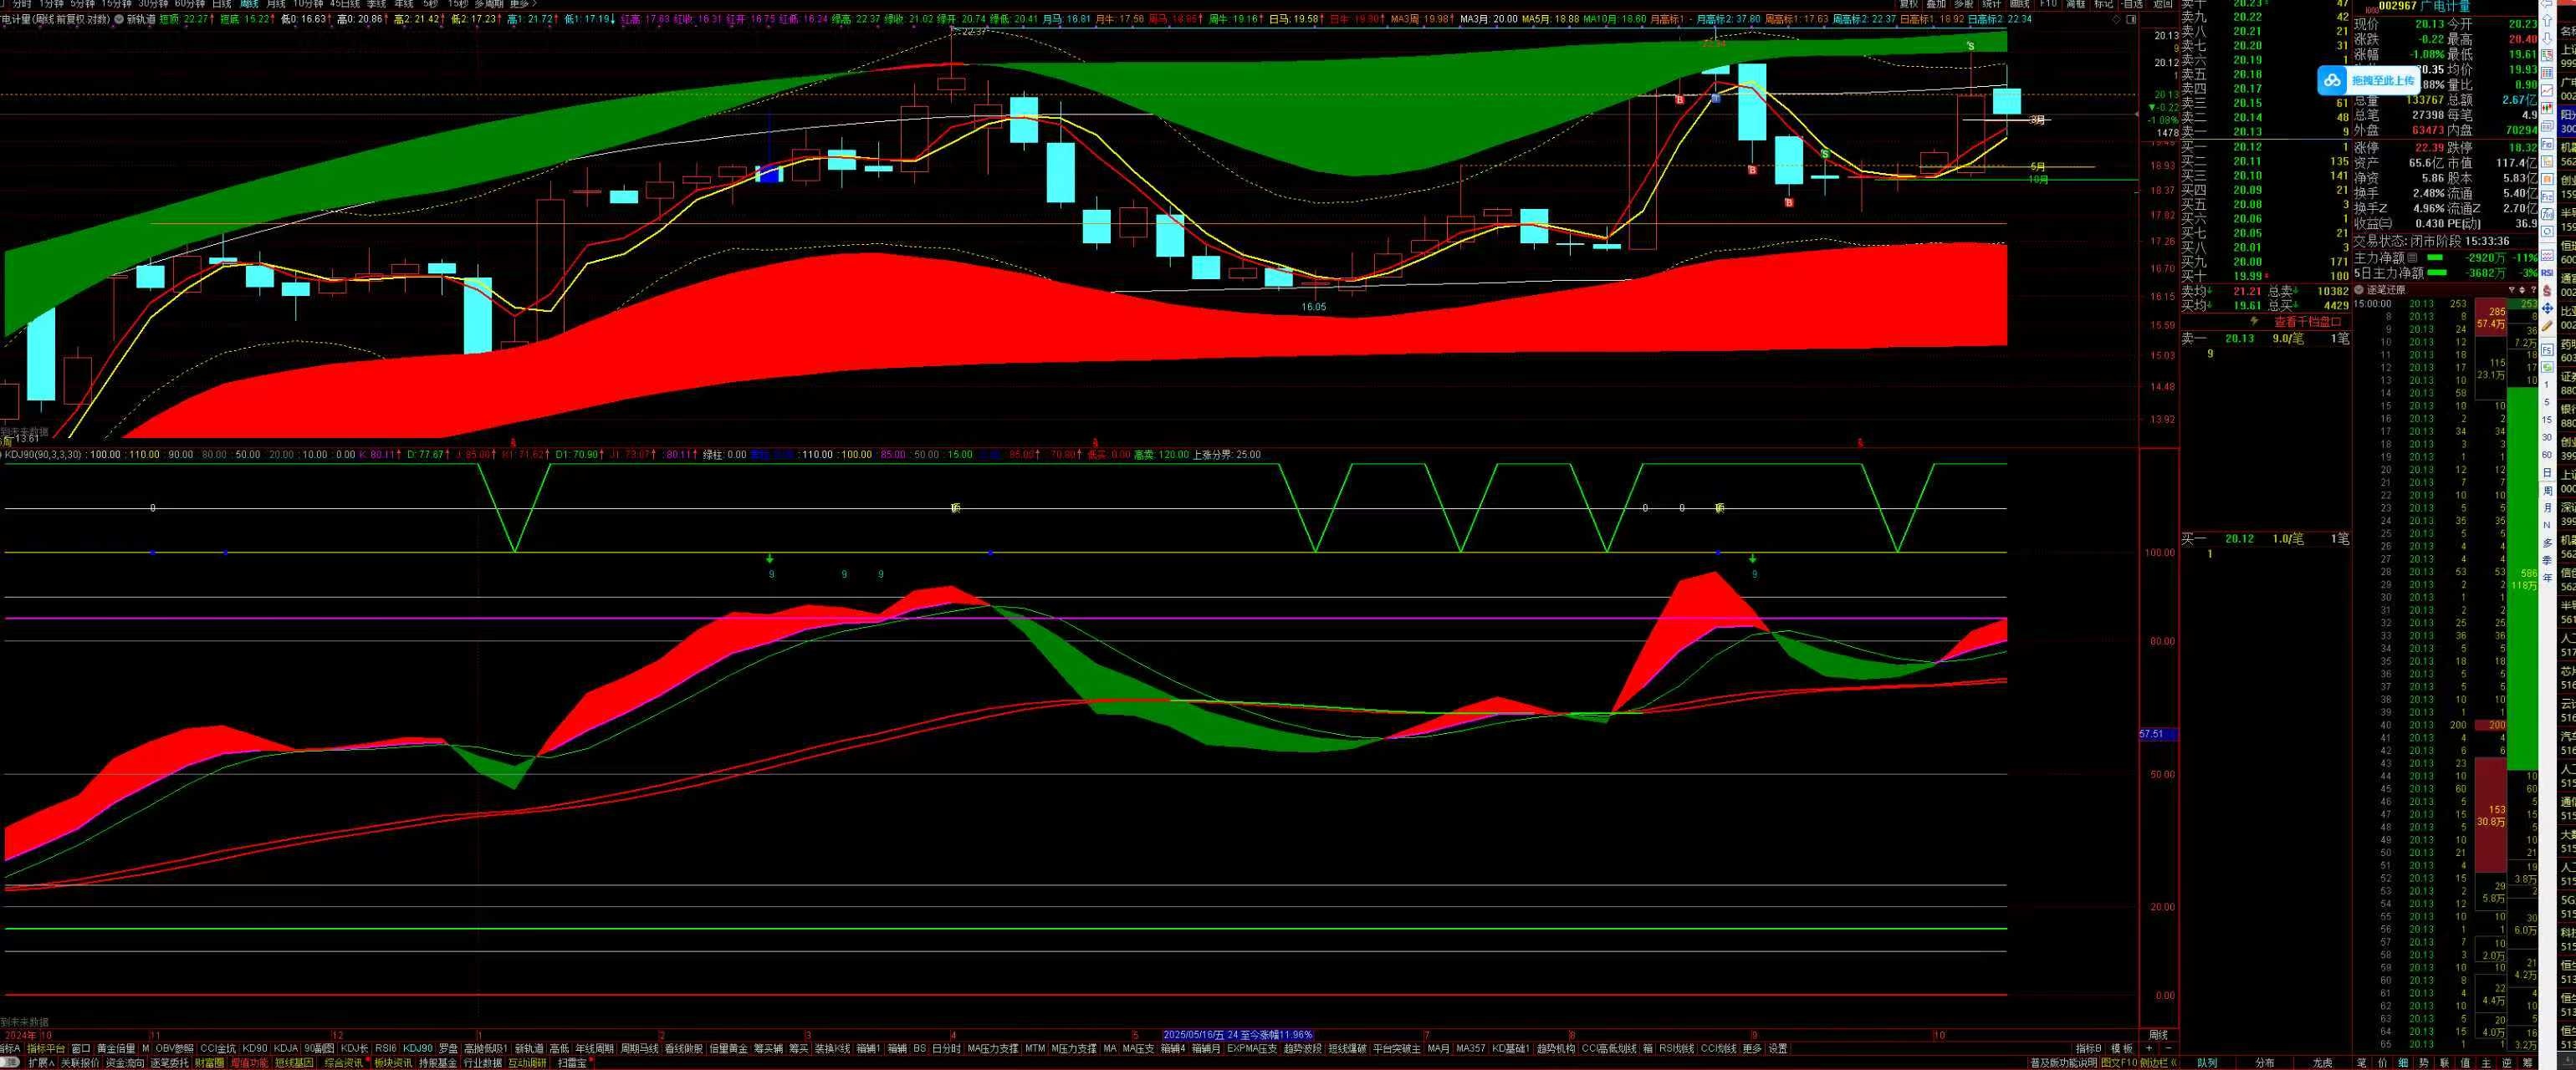Select the KDJ90 indicator tab
Image resolution: width=2576 pixels, height=1070 pixels.
[418, 1048]
